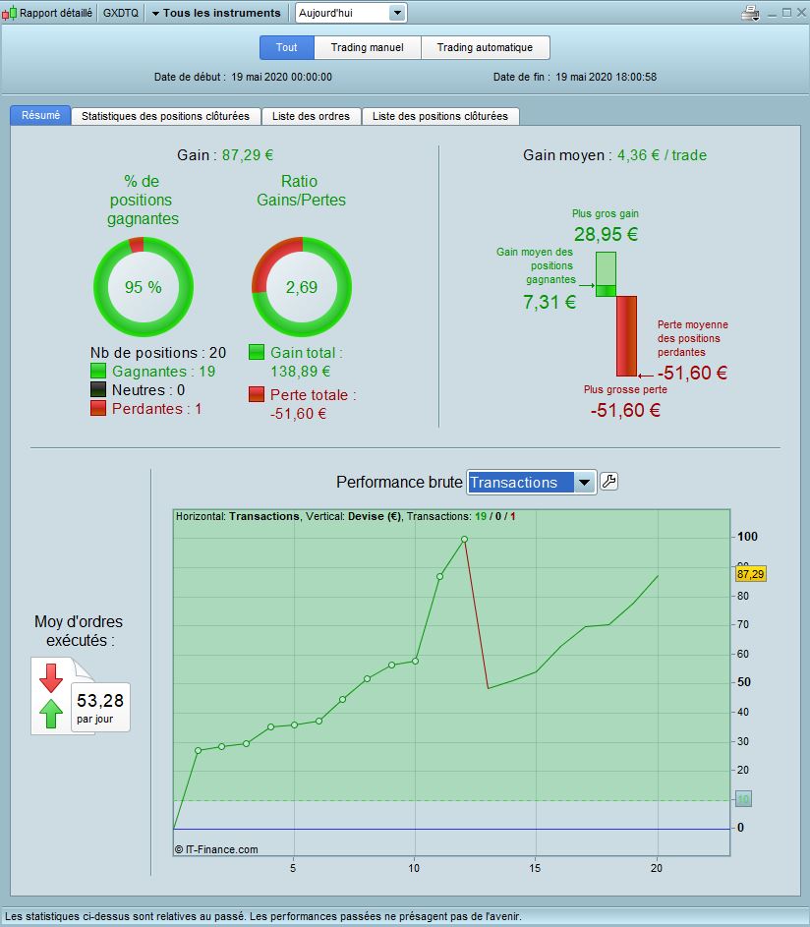Open Statistiques des positions clôturées tab
Screen dimensions: 810x927
point(167,116)
